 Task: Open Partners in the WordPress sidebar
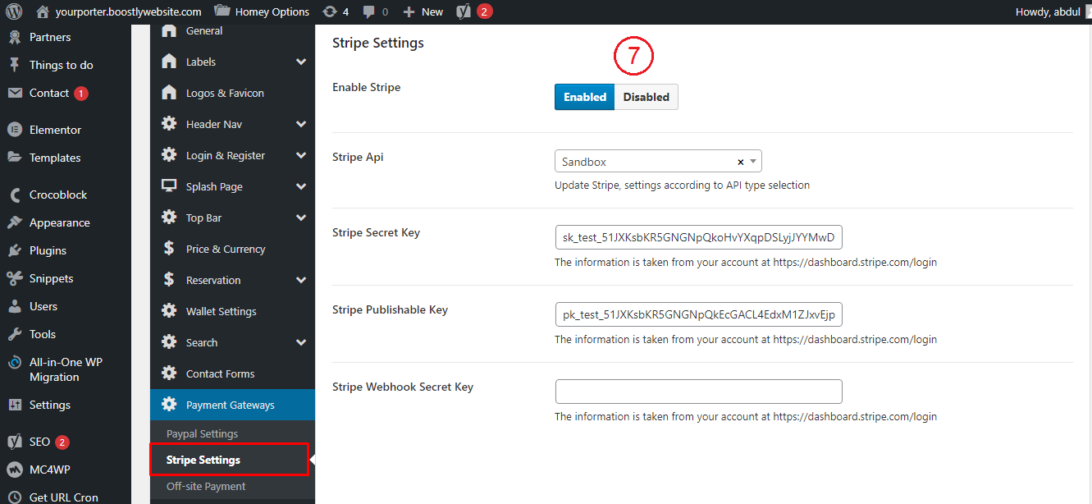50,37
